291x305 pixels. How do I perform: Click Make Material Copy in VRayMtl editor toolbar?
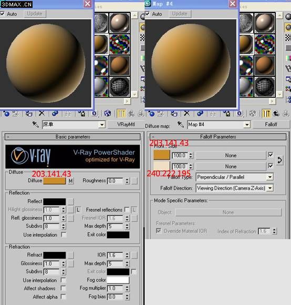(x=55, y=114)
